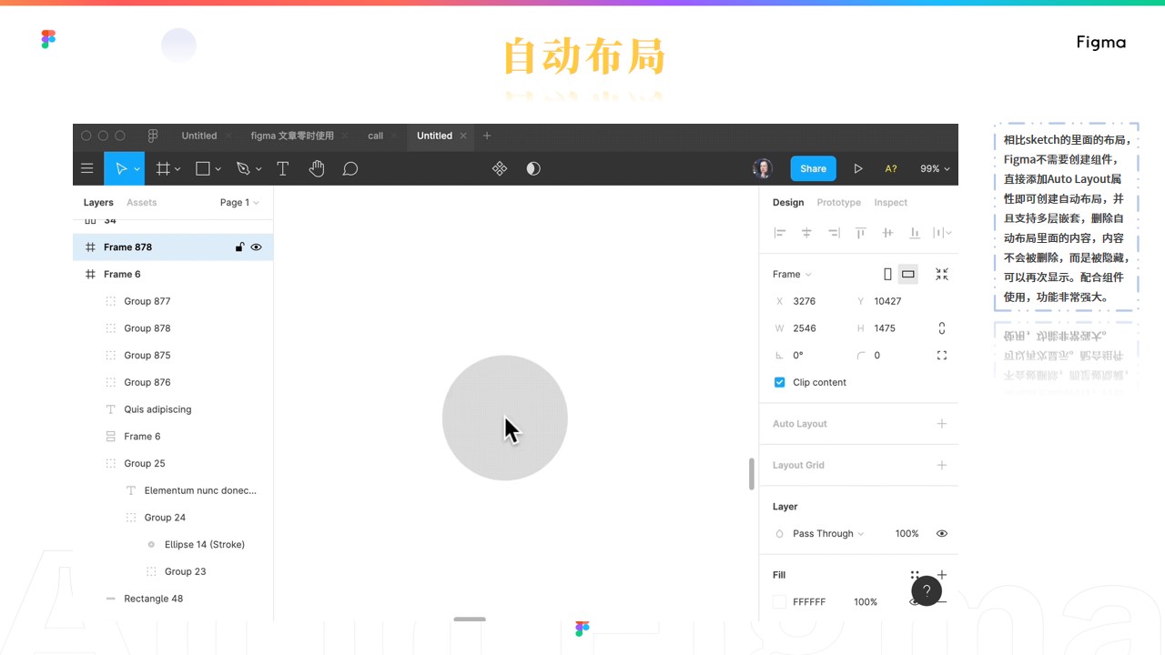Click the Present play button
The width and height of the screenshot is (1165, 655).
coord(857,168)
